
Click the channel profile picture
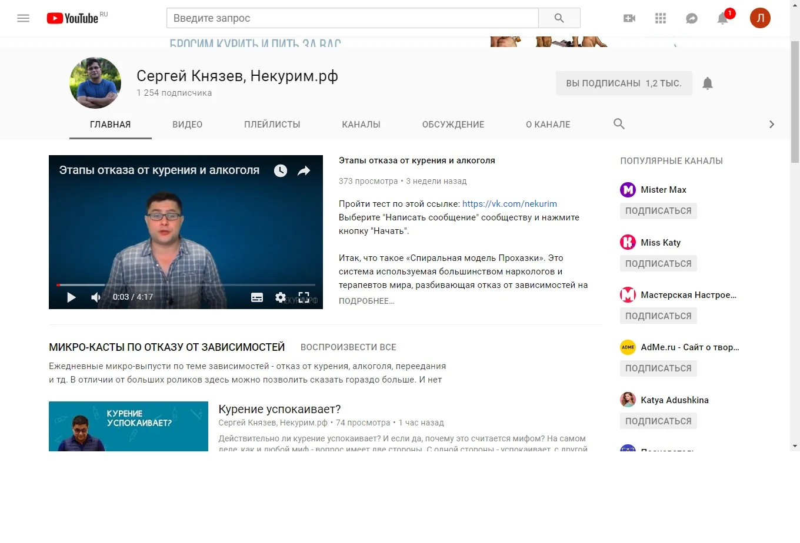pyautogui.click(x=95, y=83)
